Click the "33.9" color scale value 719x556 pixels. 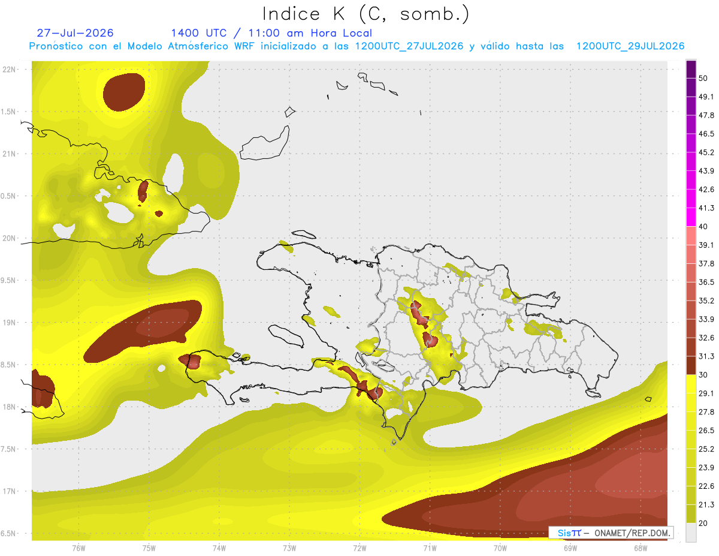(x=706, y=319)
